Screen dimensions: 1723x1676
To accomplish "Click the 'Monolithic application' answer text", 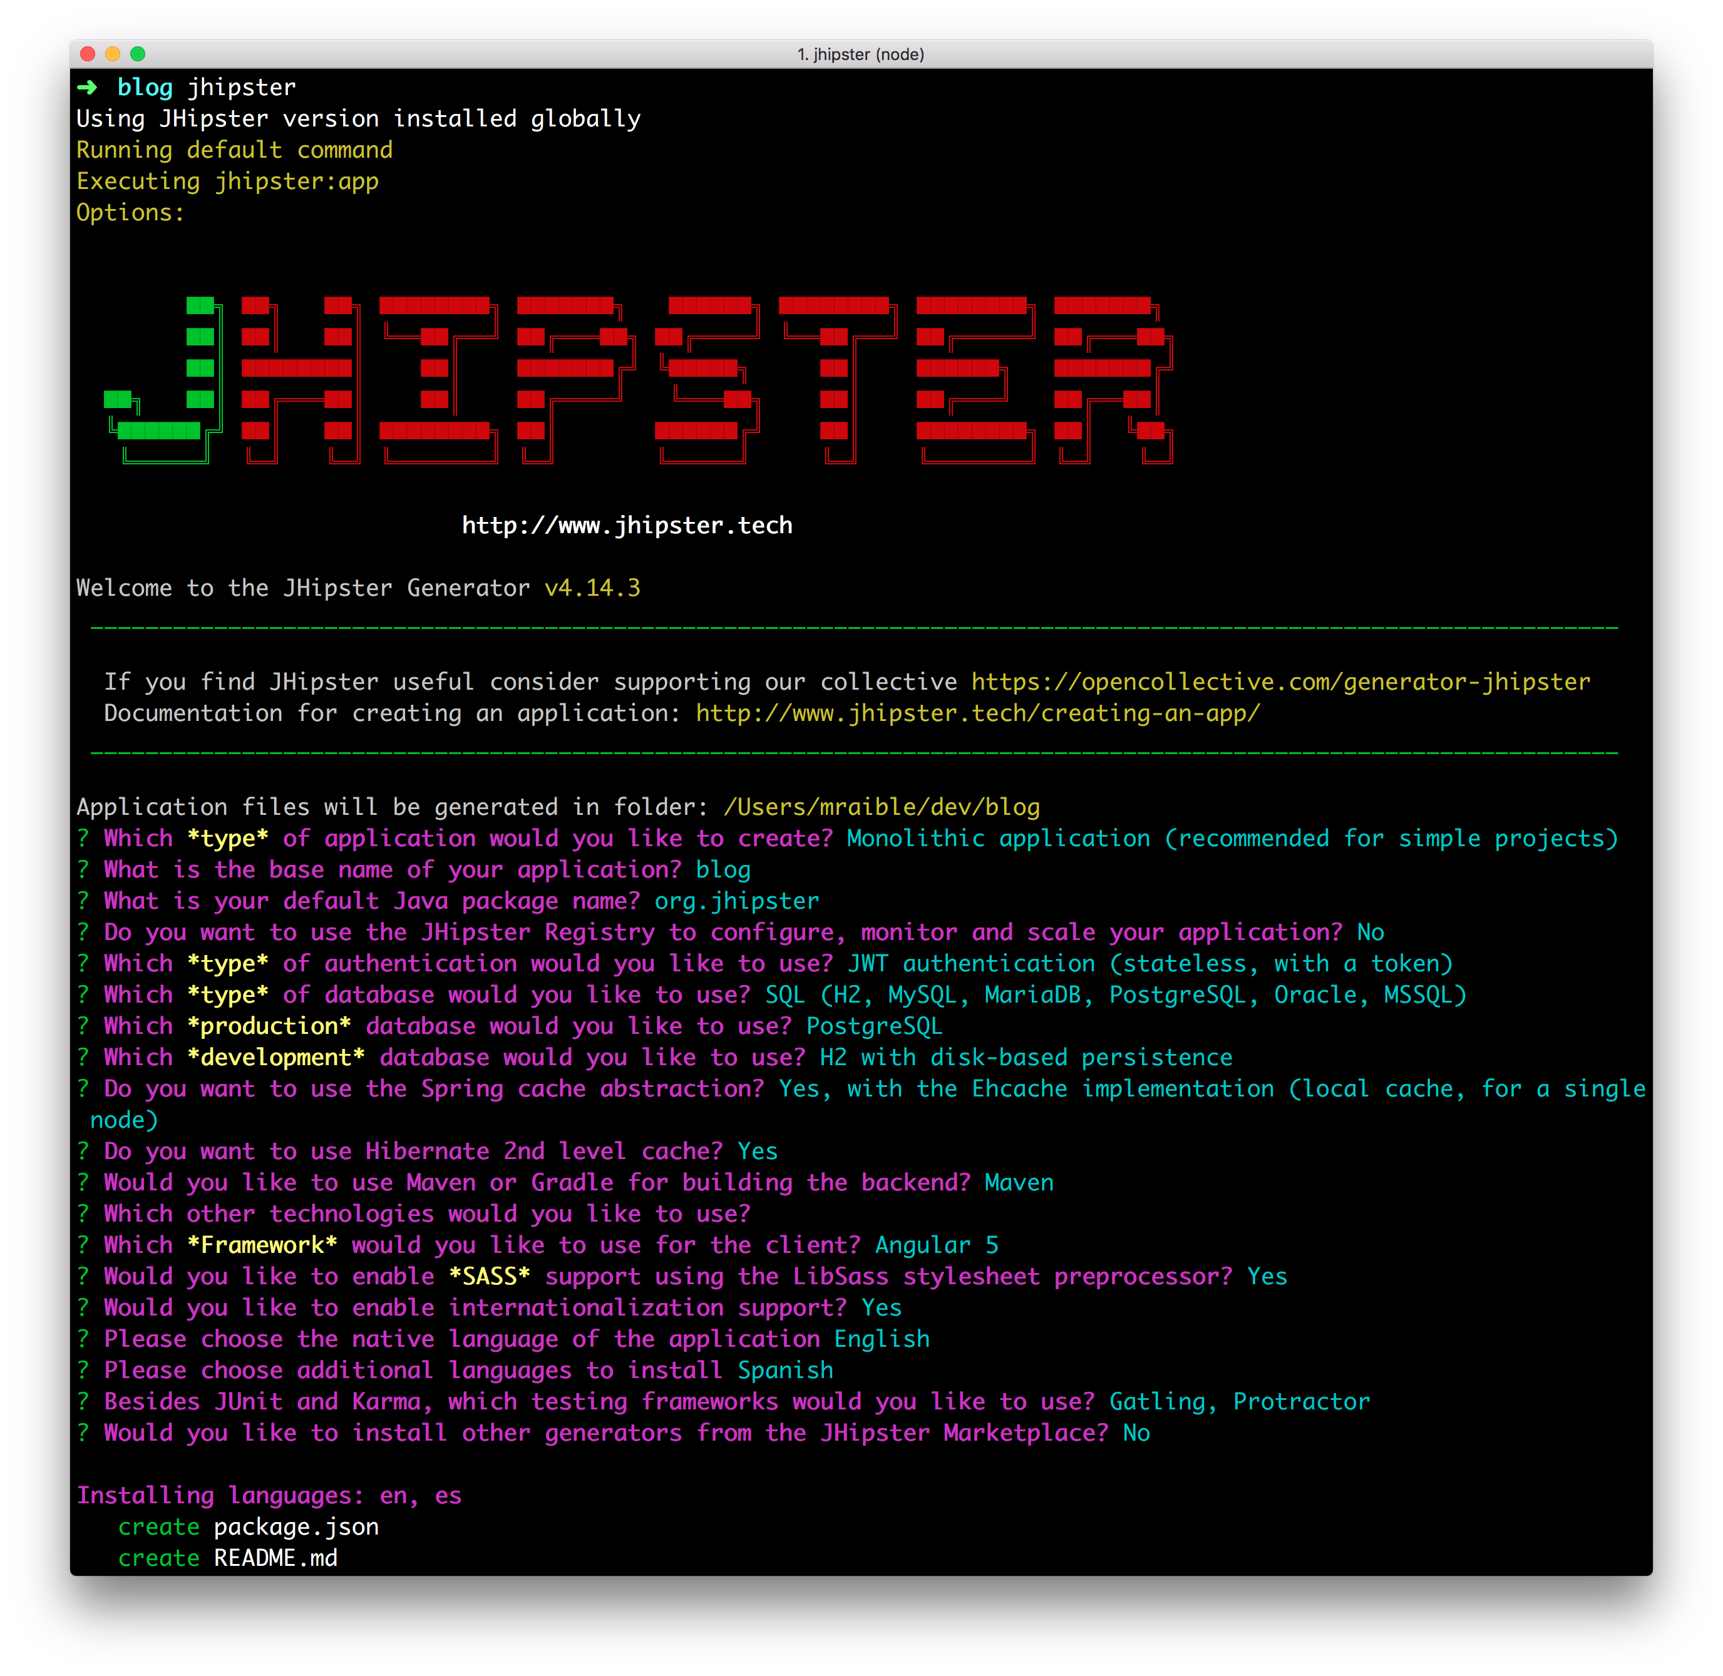I will (999, 839).
